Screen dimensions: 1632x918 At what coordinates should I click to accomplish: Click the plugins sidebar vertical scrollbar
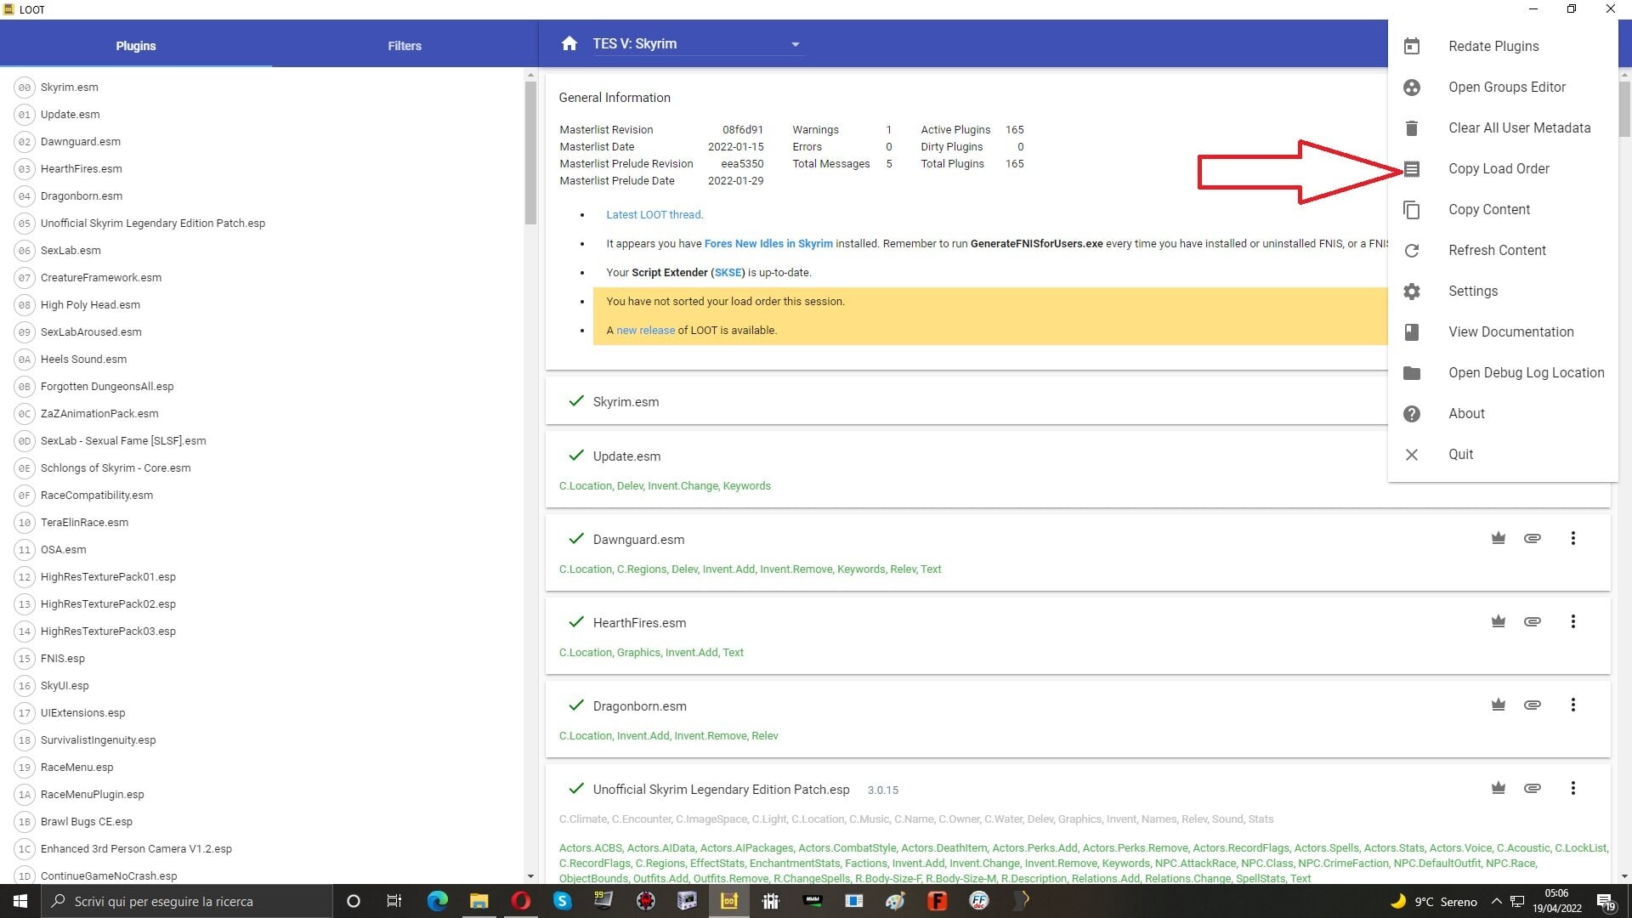click(530, 153)
